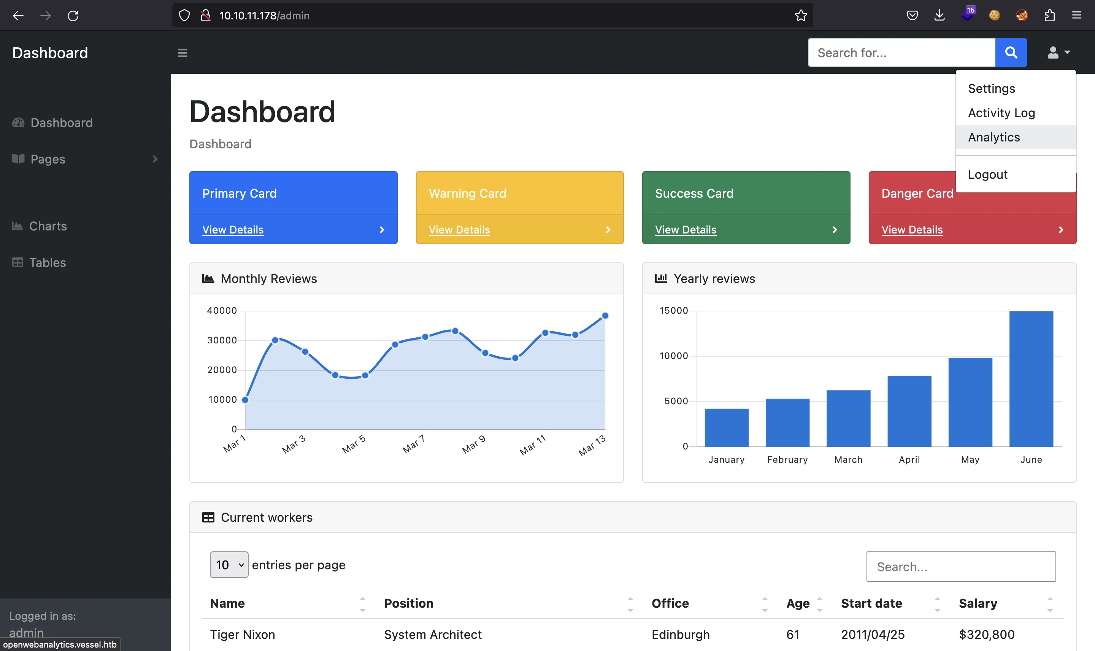The image size is (1095, 651).
Task: Toggle the sidebar with the hamburger icon
Action: pos(182,52)
